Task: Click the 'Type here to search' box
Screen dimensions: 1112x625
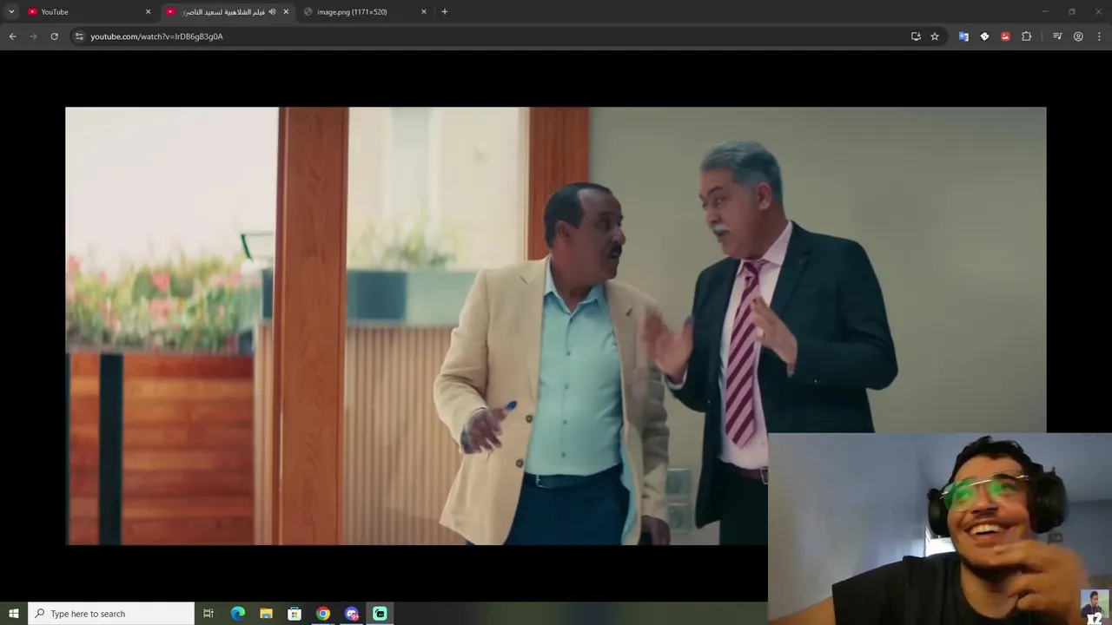Action: coord(111,614)
